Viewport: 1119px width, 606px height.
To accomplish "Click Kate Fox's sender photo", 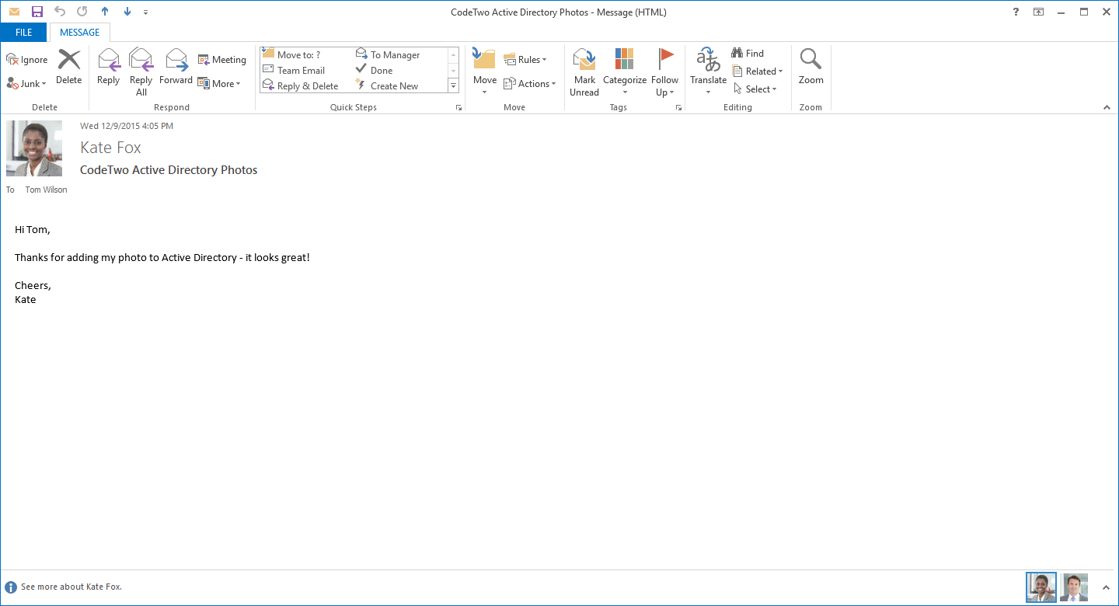I will (34, 148).
